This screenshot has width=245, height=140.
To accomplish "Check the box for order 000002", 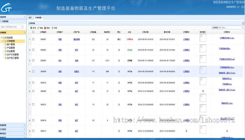I will click(33, 50).
